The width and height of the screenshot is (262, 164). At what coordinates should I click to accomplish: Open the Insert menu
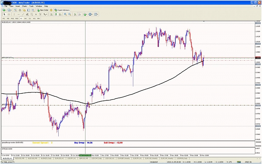[18, 6]
